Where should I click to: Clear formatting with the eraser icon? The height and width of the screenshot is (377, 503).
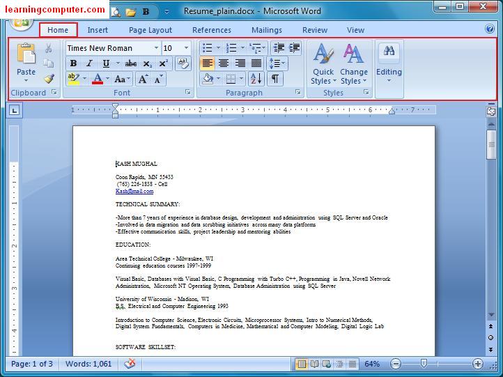pos(183,63)
